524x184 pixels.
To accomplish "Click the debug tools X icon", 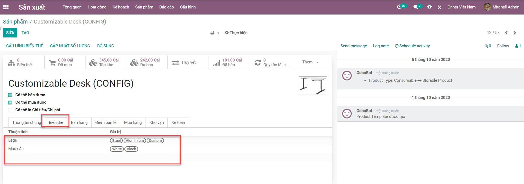I will [439, 7].
